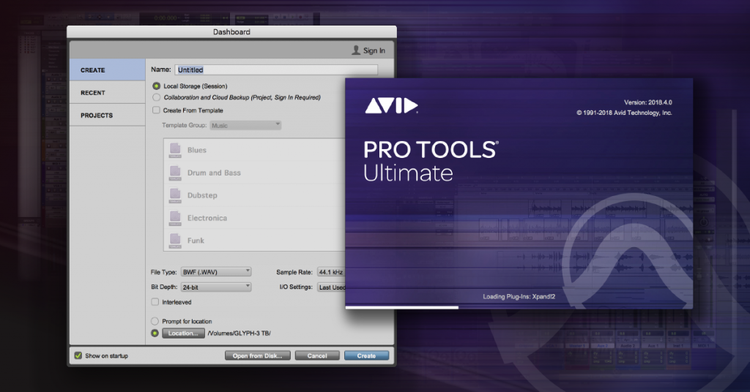Select the Local Storage (Session) radio button

tap(156, 86)
